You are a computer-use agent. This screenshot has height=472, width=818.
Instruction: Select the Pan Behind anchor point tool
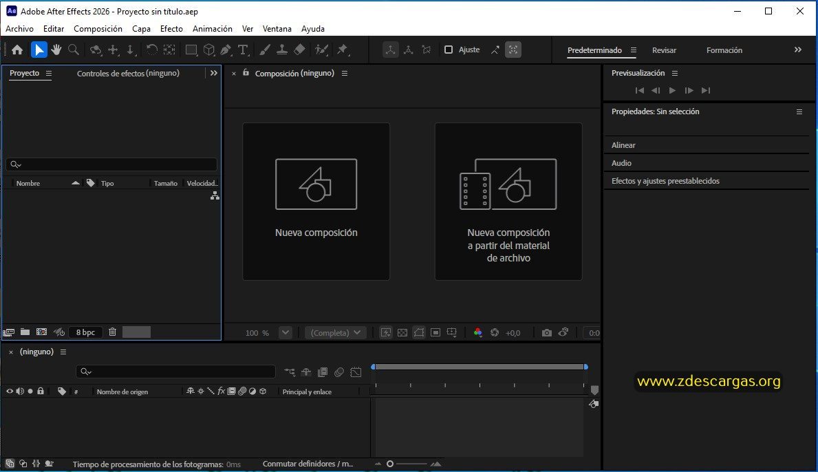[169, 50]
